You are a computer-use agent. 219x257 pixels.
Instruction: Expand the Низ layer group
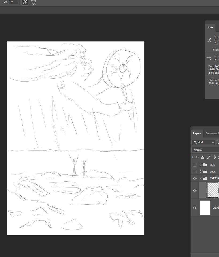pyautogui.click(x=201, y=165)
